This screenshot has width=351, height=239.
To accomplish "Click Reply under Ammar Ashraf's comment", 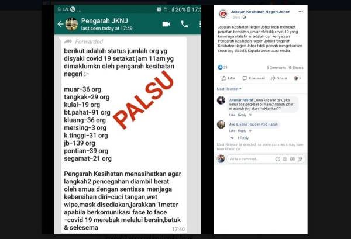I will pyautogui.click(x=242, y=115).
